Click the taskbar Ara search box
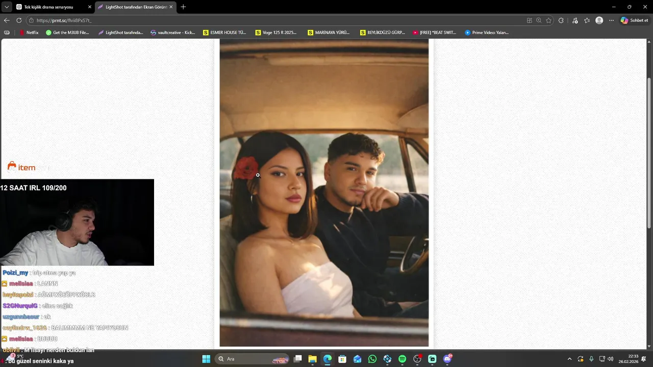This screenshot has height=367, width=653. click(x=253, y=359)
